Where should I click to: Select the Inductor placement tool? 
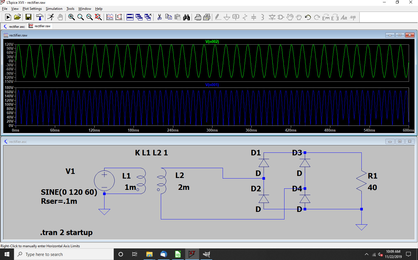262,17
